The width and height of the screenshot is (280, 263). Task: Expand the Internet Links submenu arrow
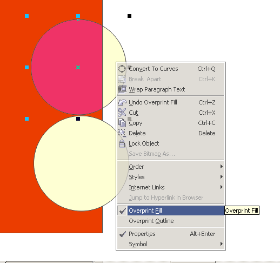pyautogui.click(x=222, y=187)
